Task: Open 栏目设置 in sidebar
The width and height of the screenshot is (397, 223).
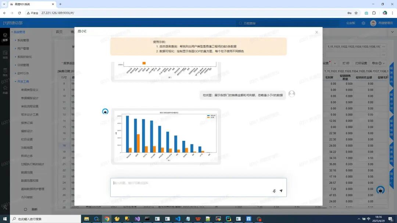Action: tap(27, 139)
